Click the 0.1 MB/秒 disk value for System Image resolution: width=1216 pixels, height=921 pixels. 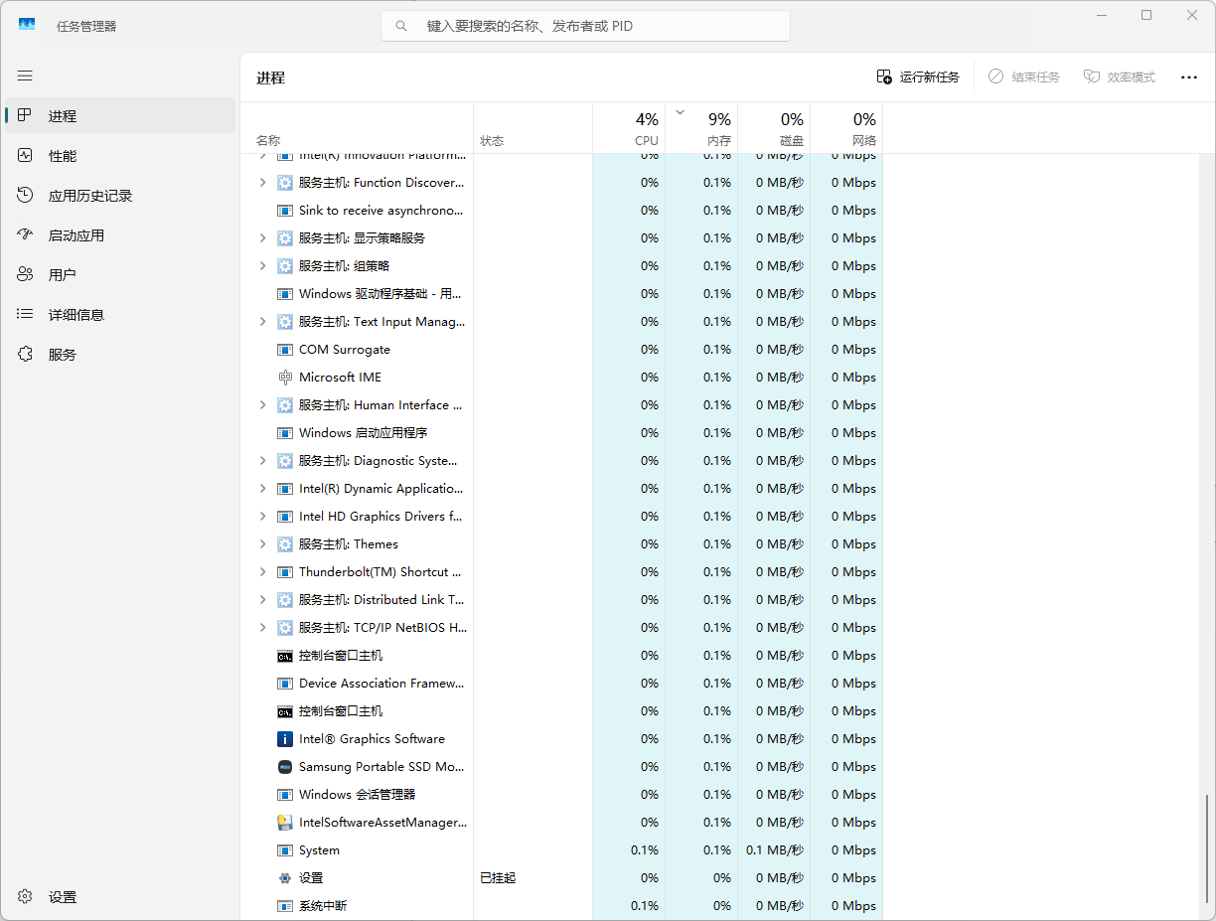click(775, 850)
